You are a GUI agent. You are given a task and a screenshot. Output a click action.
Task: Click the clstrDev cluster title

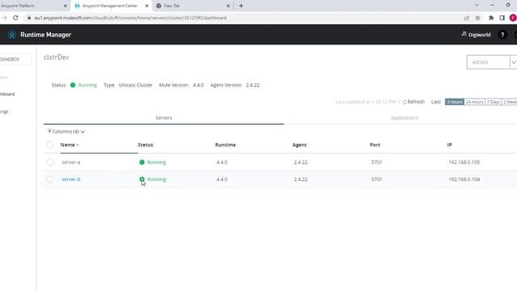click(57, 57)
